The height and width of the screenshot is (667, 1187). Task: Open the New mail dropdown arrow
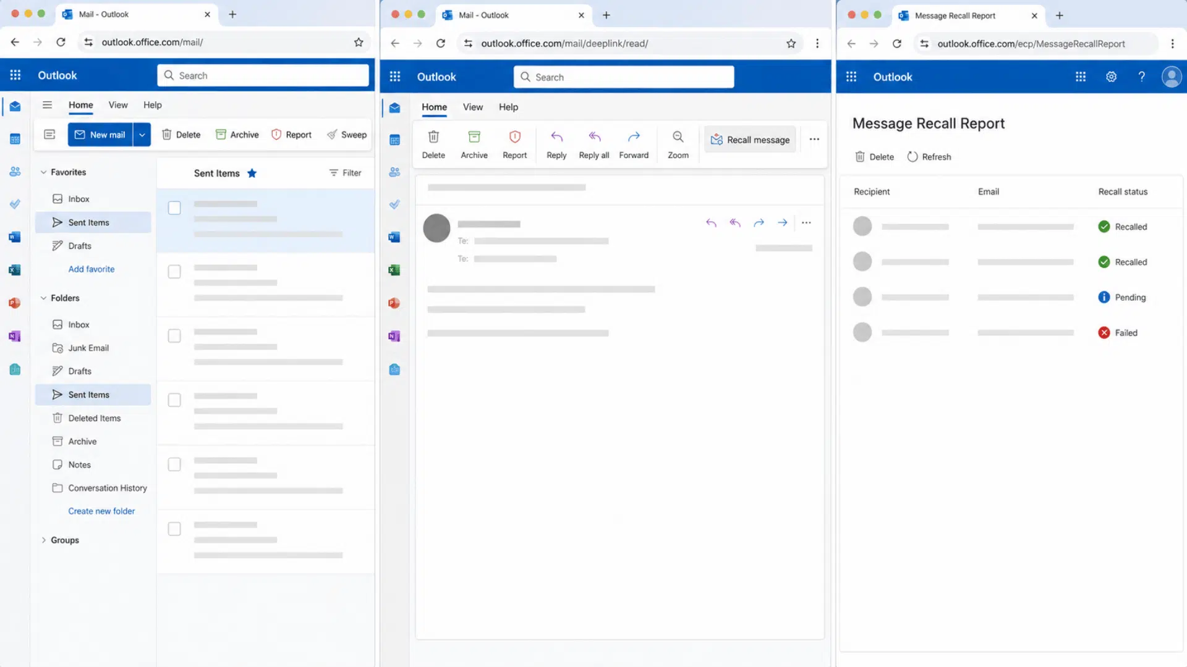pyautogui.click(x=142, y=135)
